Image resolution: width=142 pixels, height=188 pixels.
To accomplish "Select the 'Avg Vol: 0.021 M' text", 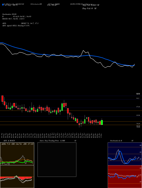I will pyautogui.click(x=91, y=5).
